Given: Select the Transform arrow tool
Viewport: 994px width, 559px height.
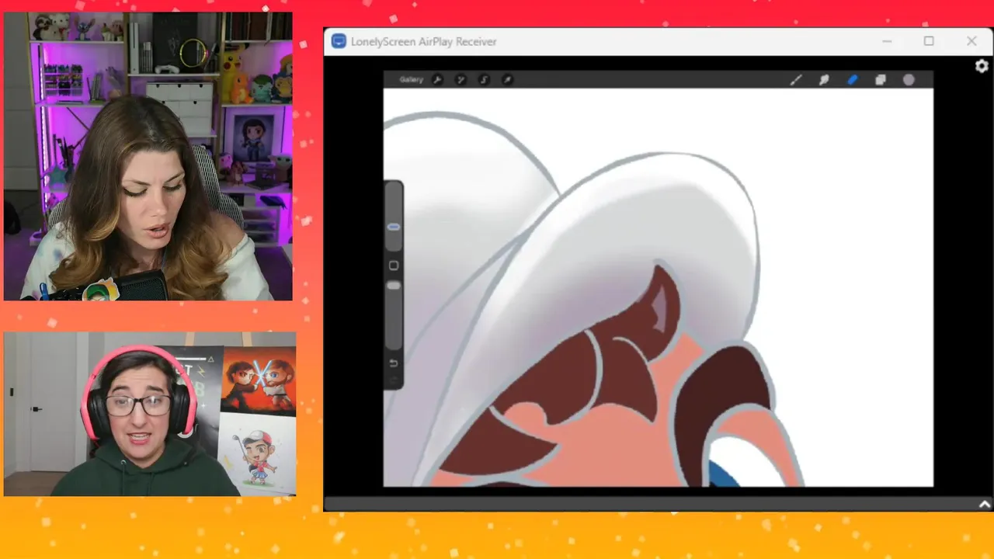Looking at the screenshot, I should coord(507,79).
